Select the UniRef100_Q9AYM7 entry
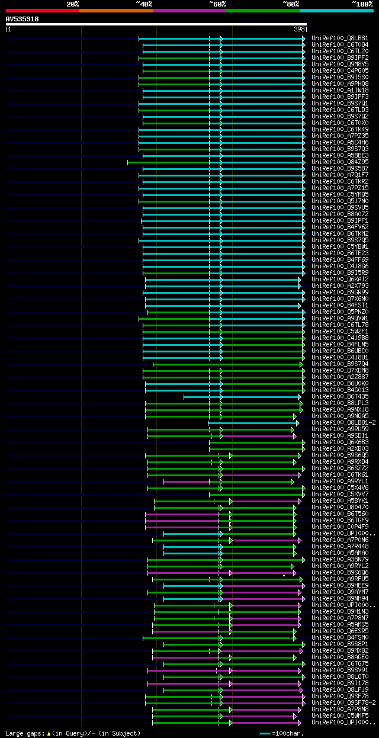This screenshot has width=379, height=738. coord(340,592)
